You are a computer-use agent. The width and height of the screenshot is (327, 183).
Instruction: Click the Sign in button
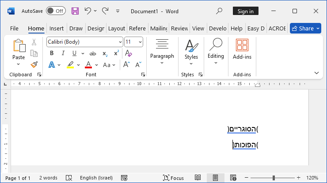[246, 11]
